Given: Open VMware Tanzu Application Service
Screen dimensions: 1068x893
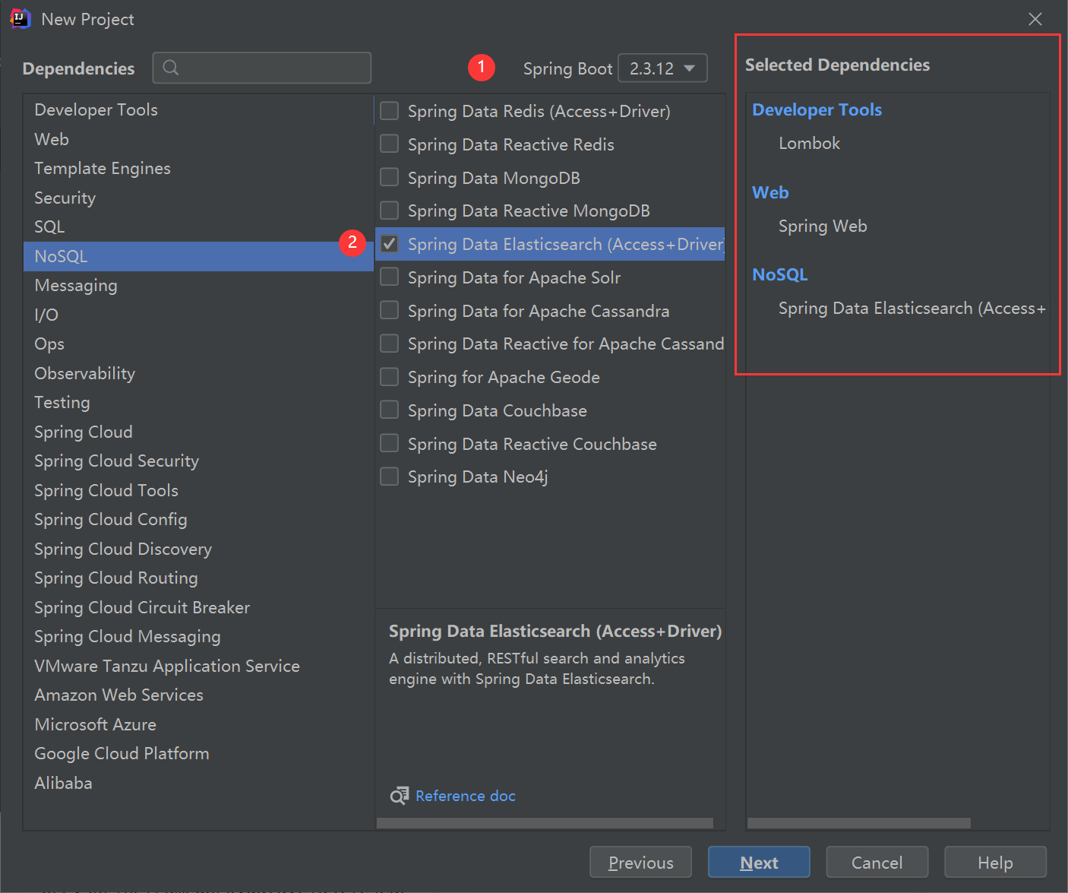Looking at the screenshot, I should coord(198,666).
